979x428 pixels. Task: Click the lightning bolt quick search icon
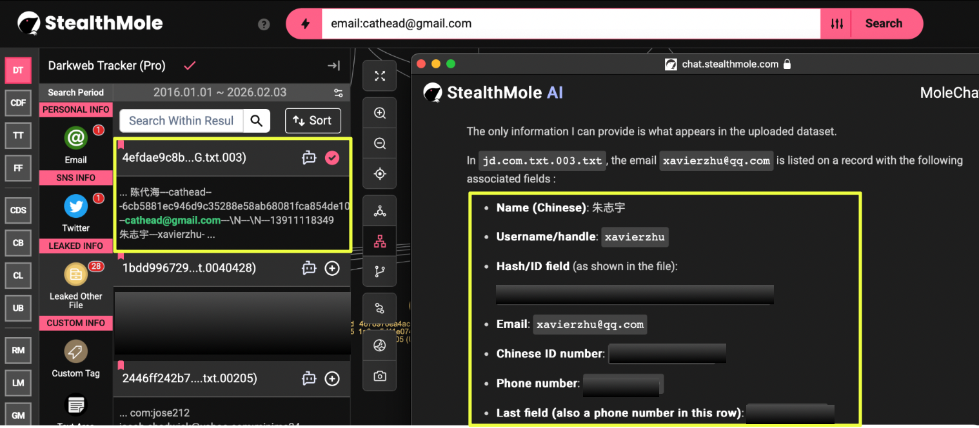(305, 24)
